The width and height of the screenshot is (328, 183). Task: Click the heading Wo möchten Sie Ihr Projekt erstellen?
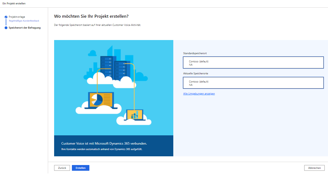pos(91,16)
